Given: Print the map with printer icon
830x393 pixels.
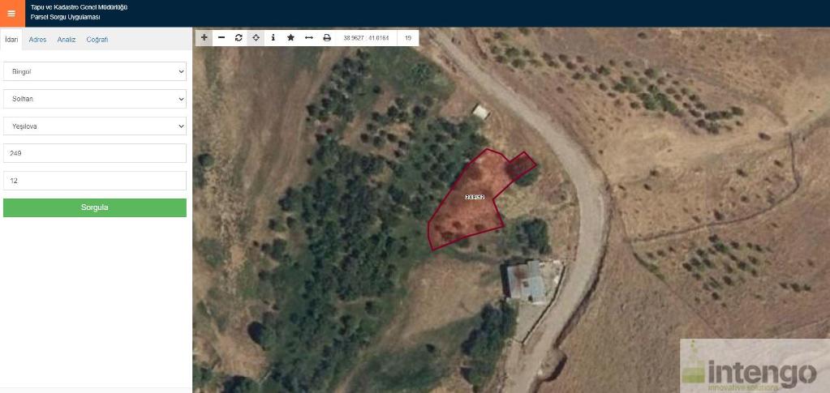Looking at the screenshot, I should tap(327, 37).
